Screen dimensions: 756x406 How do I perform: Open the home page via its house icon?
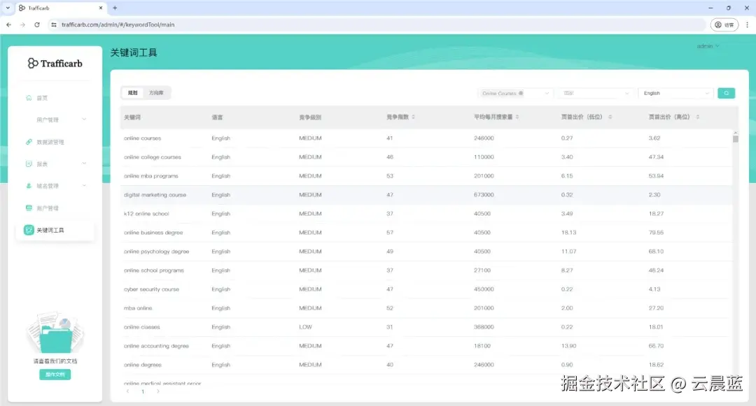29,98
